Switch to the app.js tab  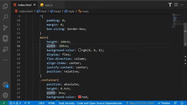point(49,5)
